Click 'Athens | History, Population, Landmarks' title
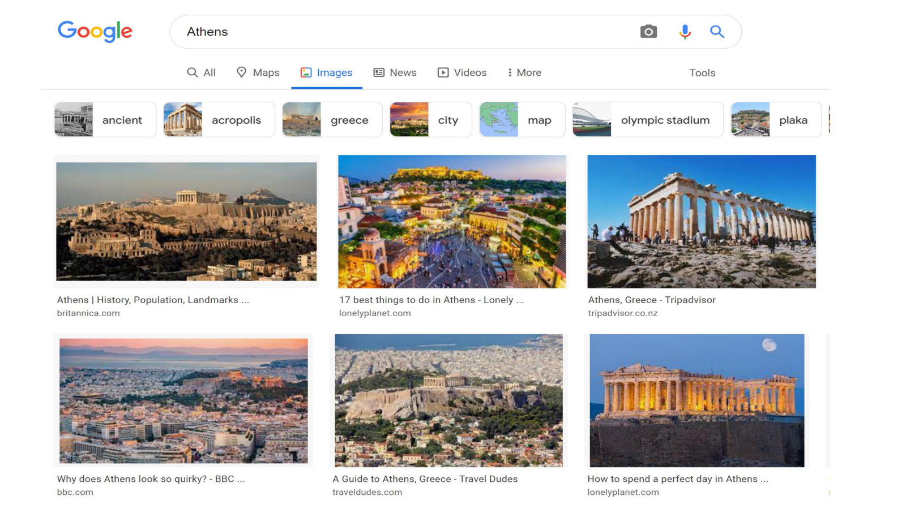This screenshot has width=906, height=509. click(x=153, y=300)
